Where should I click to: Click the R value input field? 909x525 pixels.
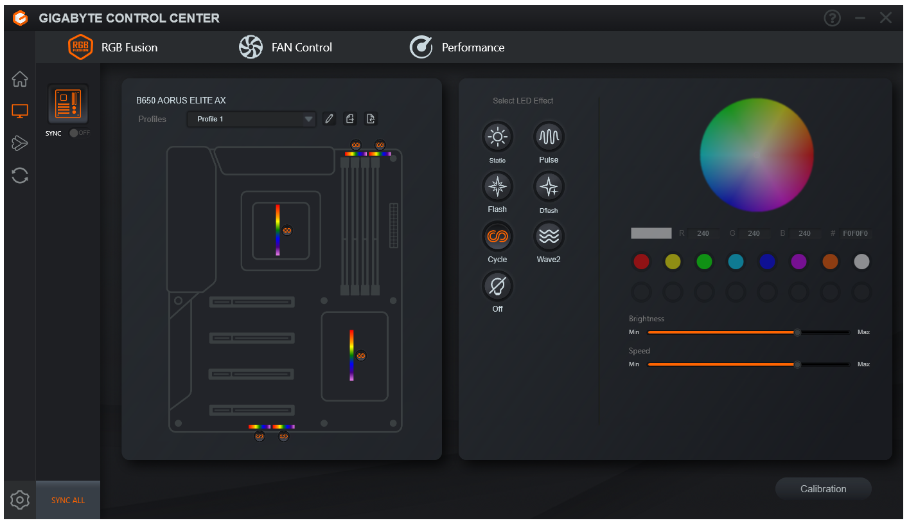[x=703, y=233]
